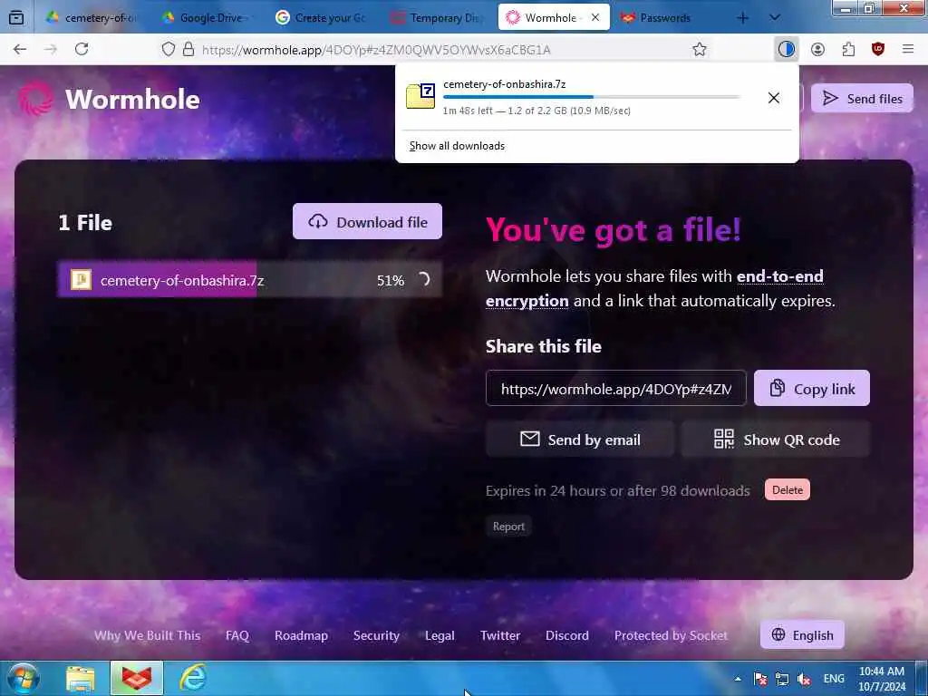Screen dimensions: 928x696
Task: Click the Action Center flag tray icon
Action: point(760,678)
